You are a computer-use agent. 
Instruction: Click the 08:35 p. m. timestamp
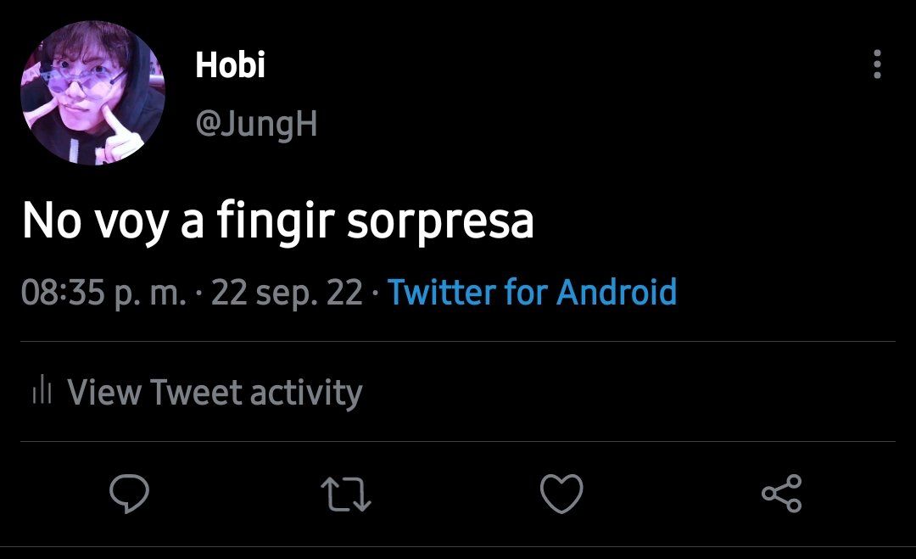click(x=103, y=293)
